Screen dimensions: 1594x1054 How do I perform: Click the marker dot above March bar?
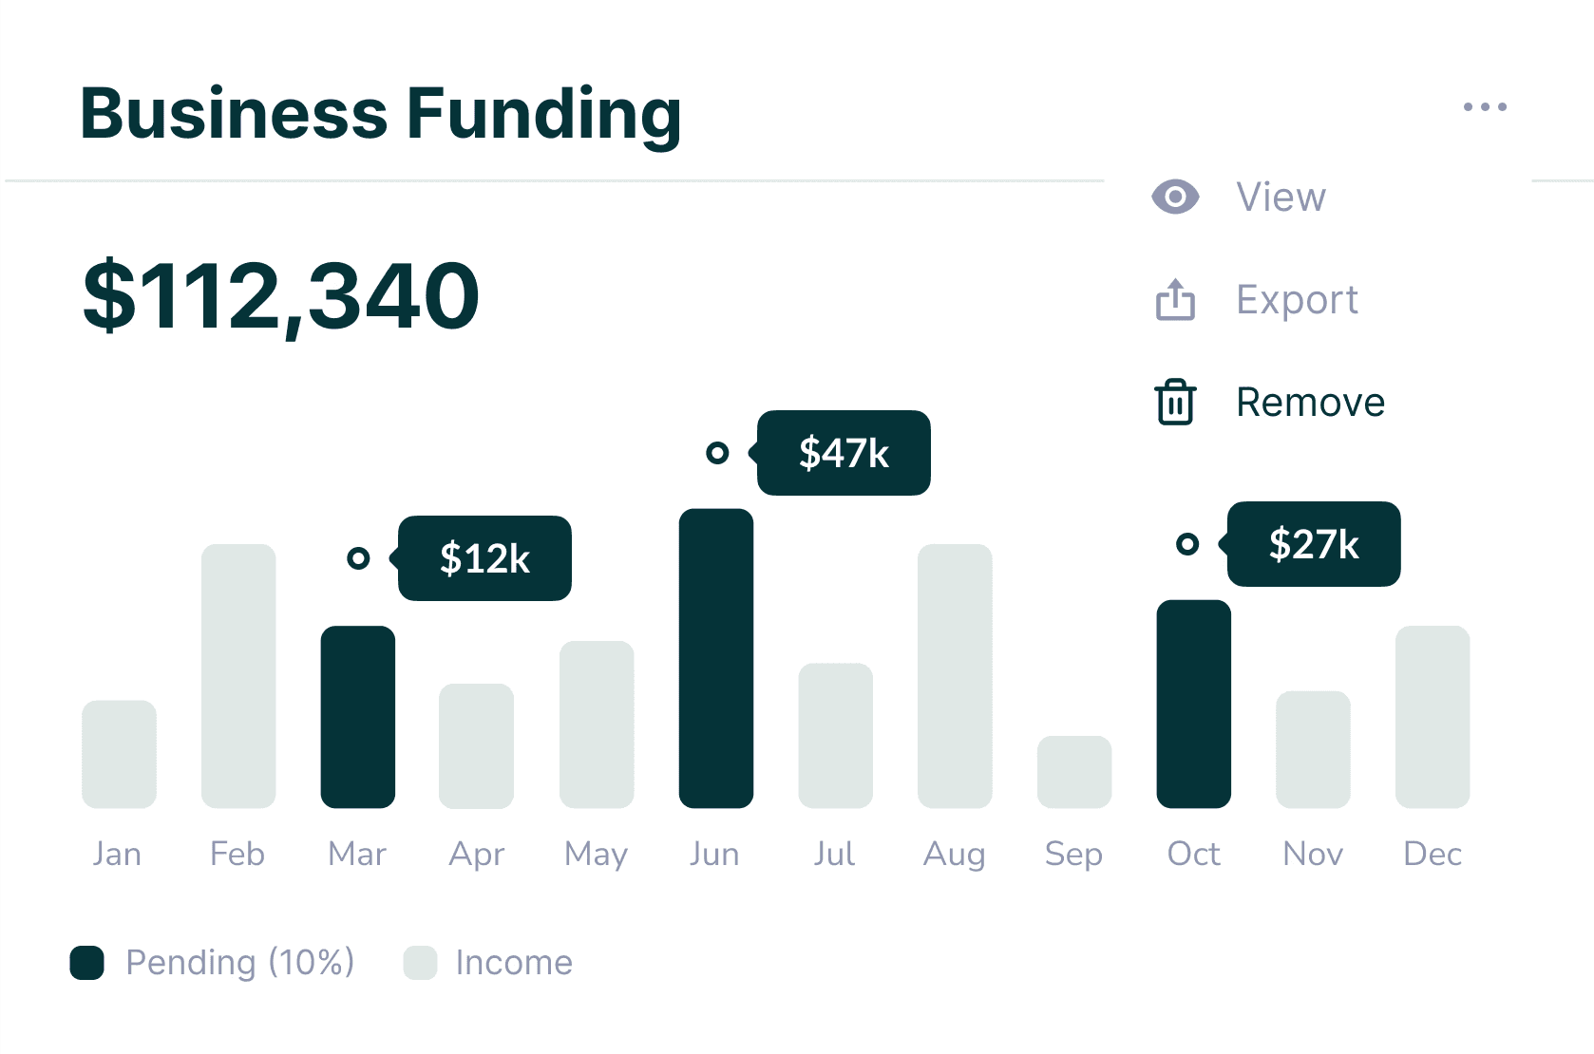point(358,558)
